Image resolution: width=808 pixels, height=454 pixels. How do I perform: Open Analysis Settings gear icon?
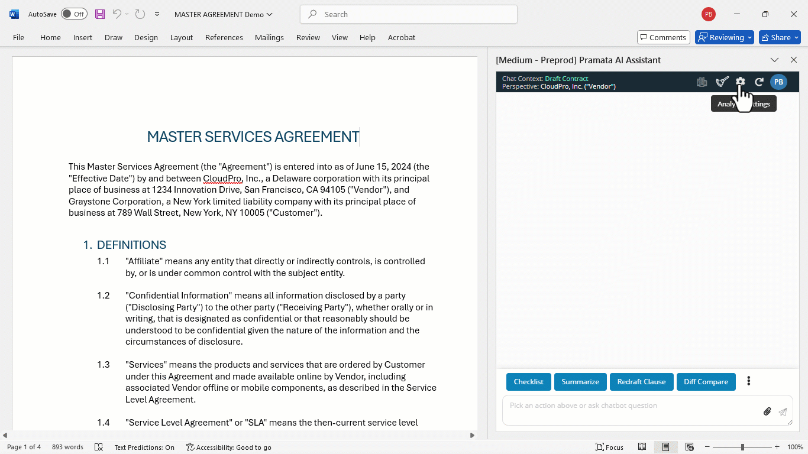pyautogui.click(x=740, y=82)
